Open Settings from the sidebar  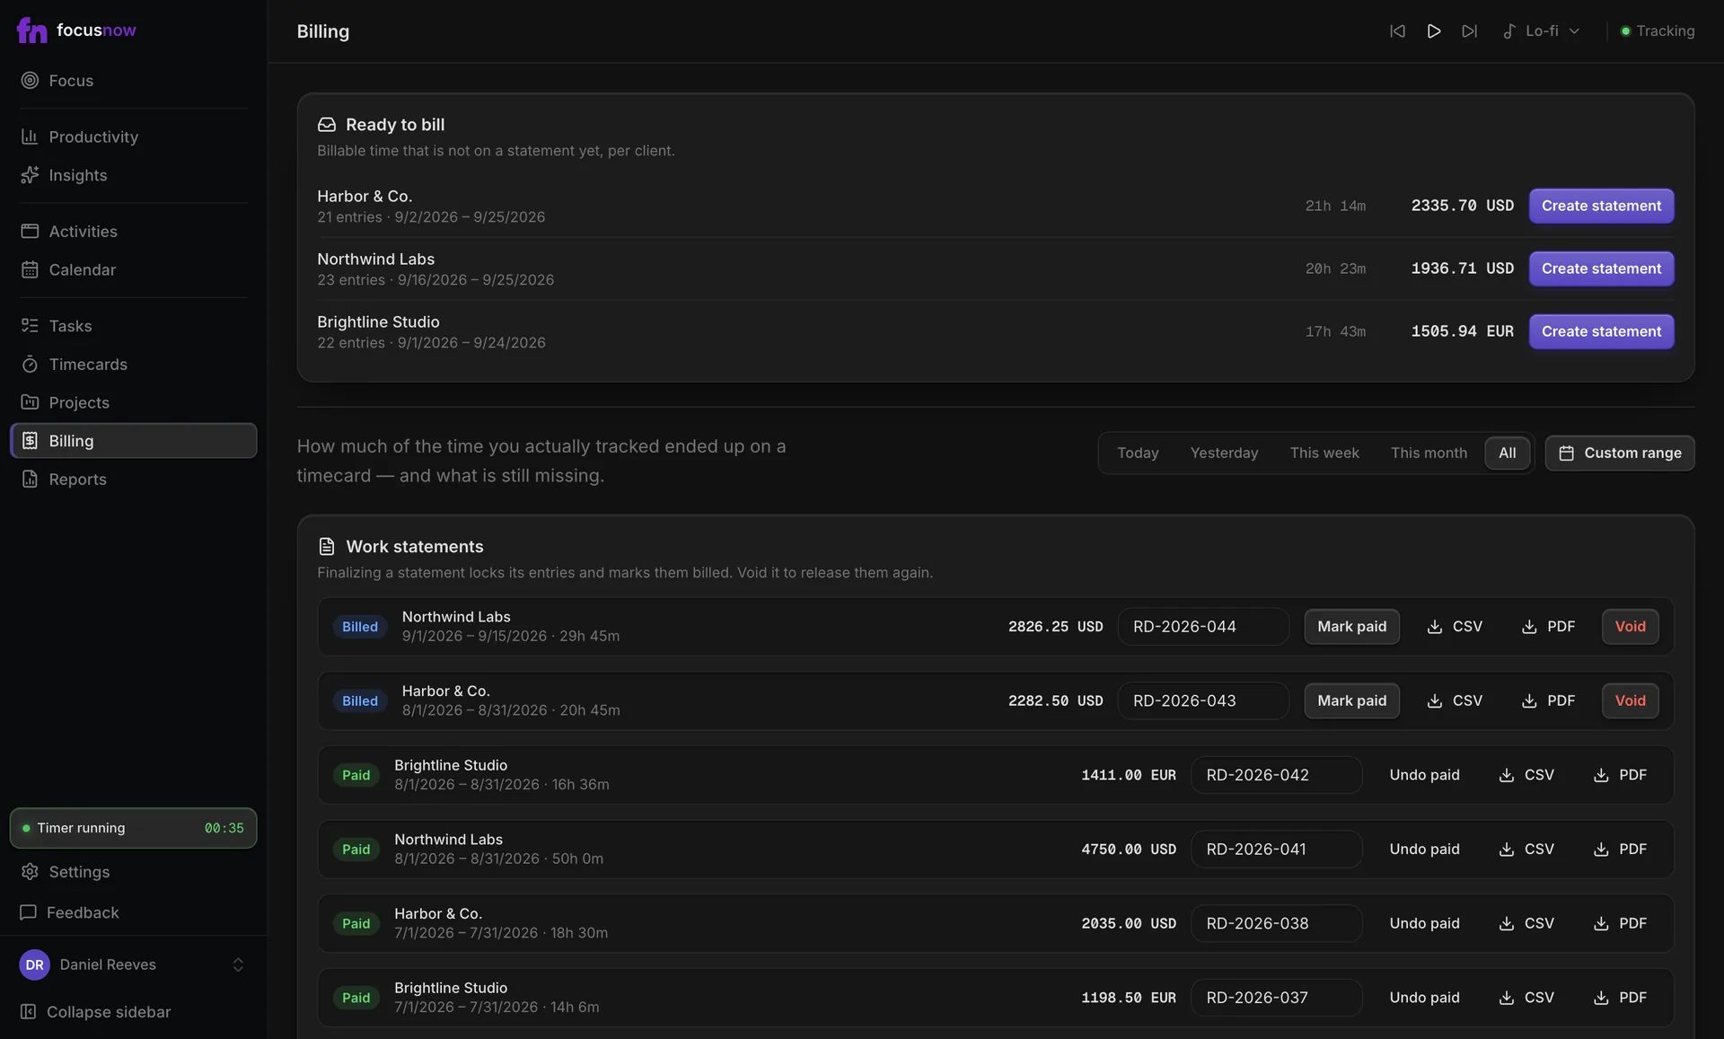coord(133,871)
